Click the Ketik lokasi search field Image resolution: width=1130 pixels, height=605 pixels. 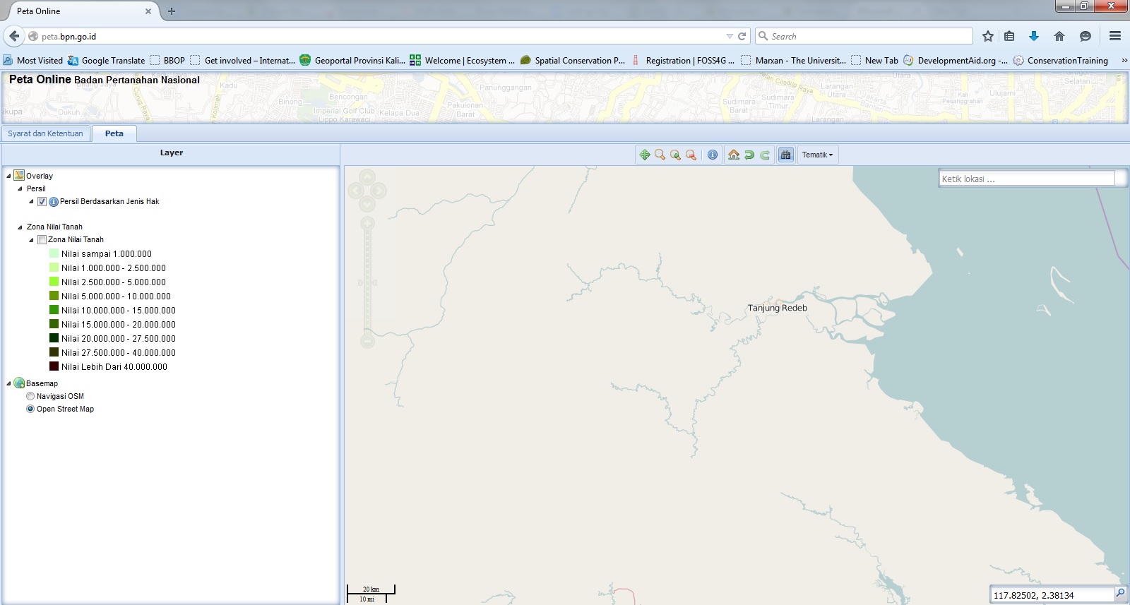(1026, 179)
